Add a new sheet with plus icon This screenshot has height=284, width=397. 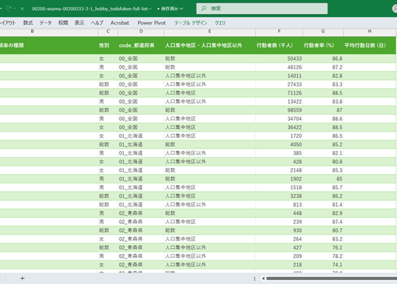click(22, 278)
